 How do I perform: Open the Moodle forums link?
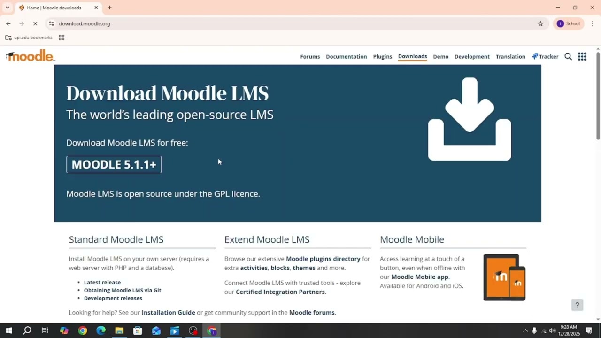(x=312, y=312)
